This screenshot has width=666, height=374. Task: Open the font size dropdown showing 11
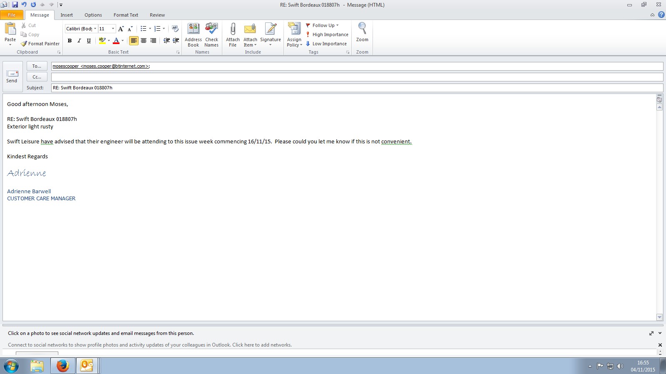point(113,29)
